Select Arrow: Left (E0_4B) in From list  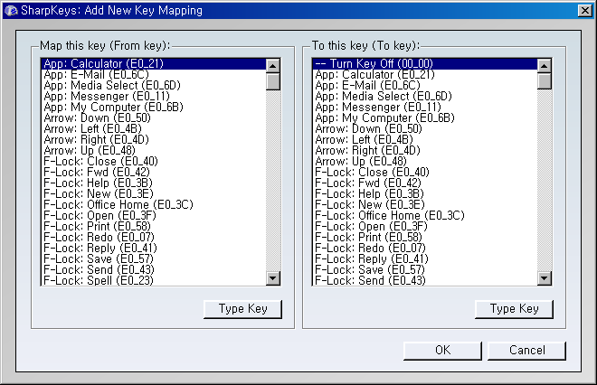pyautogui.click(x=153, y=128)
